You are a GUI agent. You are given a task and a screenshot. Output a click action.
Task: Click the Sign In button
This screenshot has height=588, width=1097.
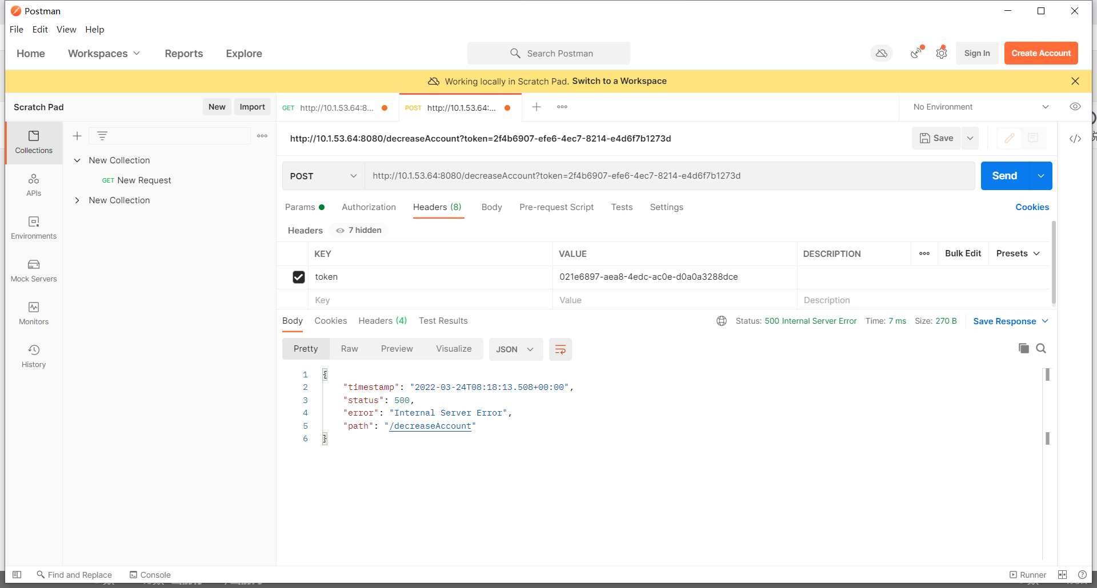(x=977, y=53)
